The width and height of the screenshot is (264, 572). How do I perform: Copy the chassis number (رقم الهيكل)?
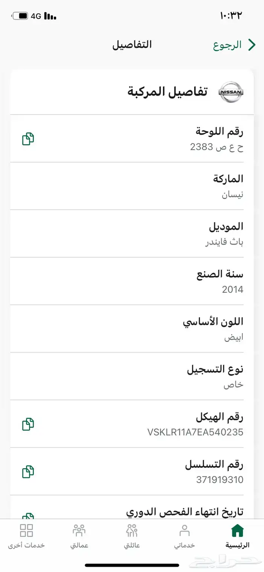point(28,424)
